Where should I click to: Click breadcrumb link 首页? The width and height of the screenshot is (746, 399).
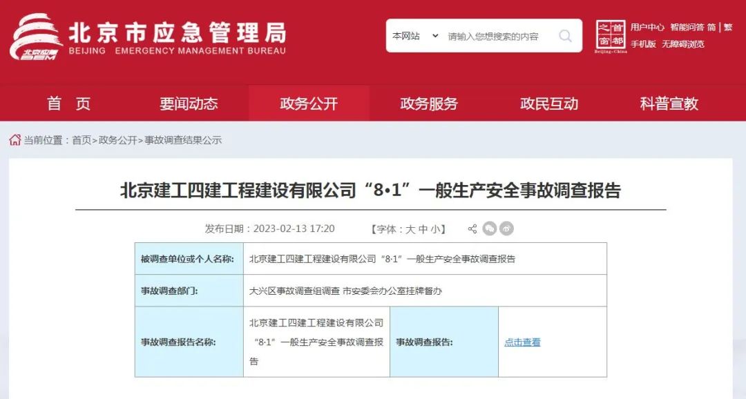pos(82,140)
